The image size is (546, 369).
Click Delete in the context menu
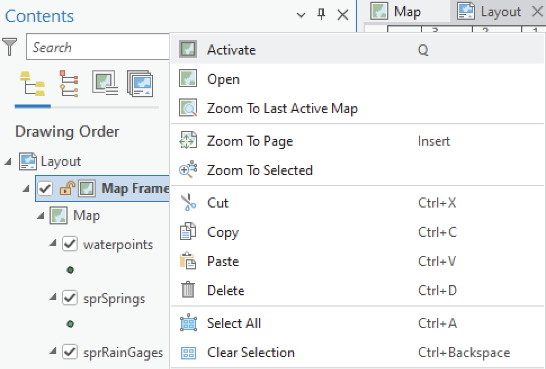226,290
